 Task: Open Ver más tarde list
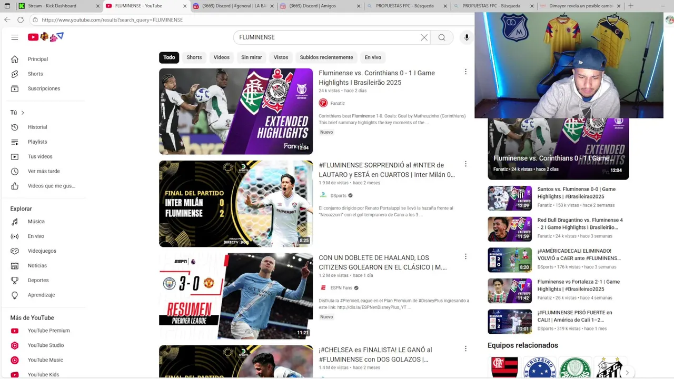tap(45, 171)
